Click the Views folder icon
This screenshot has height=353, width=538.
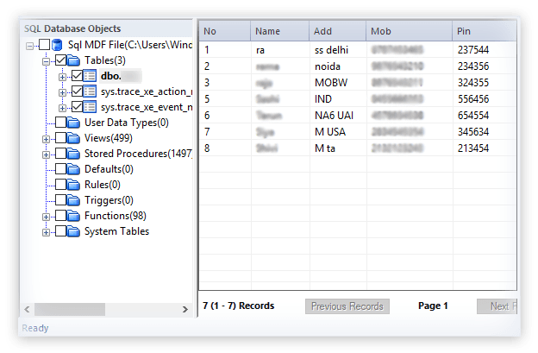pos(74,138)
